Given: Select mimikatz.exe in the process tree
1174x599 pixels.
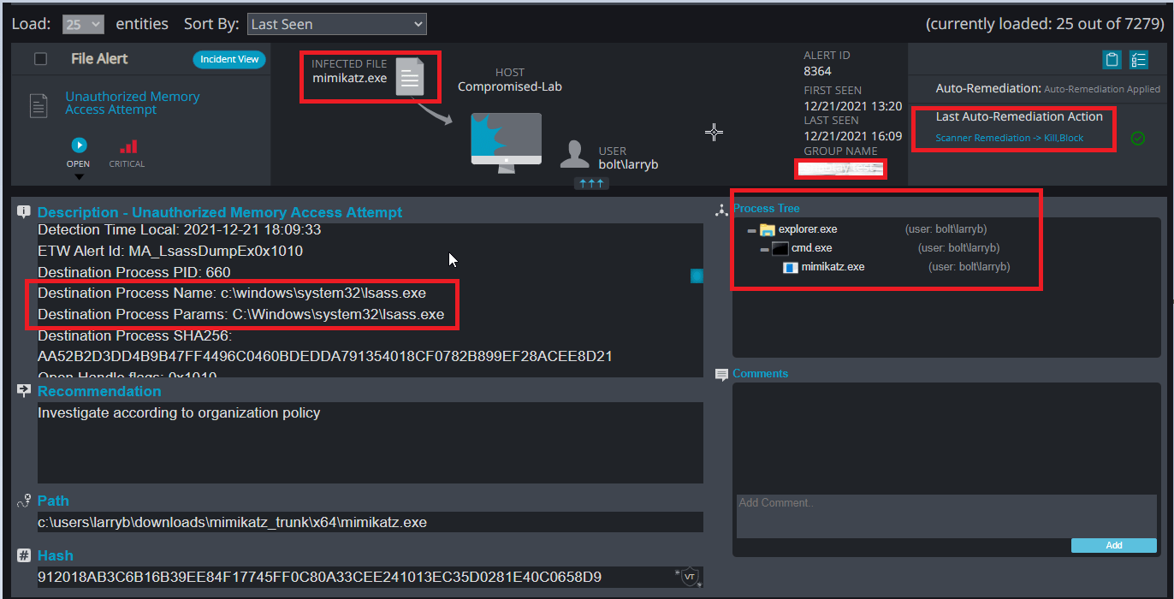Looking at the screenshot, I should 833,267.
